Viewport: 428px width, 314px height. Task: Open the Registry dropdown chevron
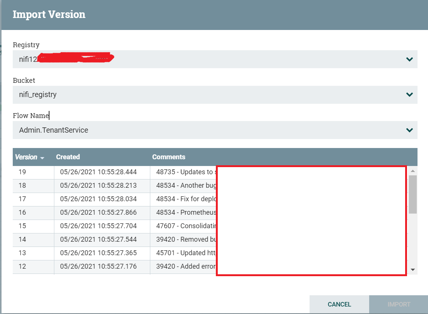point(409,59)
